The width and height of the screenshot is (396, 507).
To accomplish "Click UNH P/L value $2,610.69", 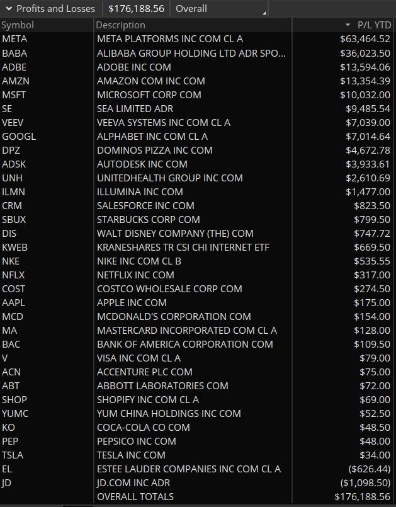I will 368,178.
